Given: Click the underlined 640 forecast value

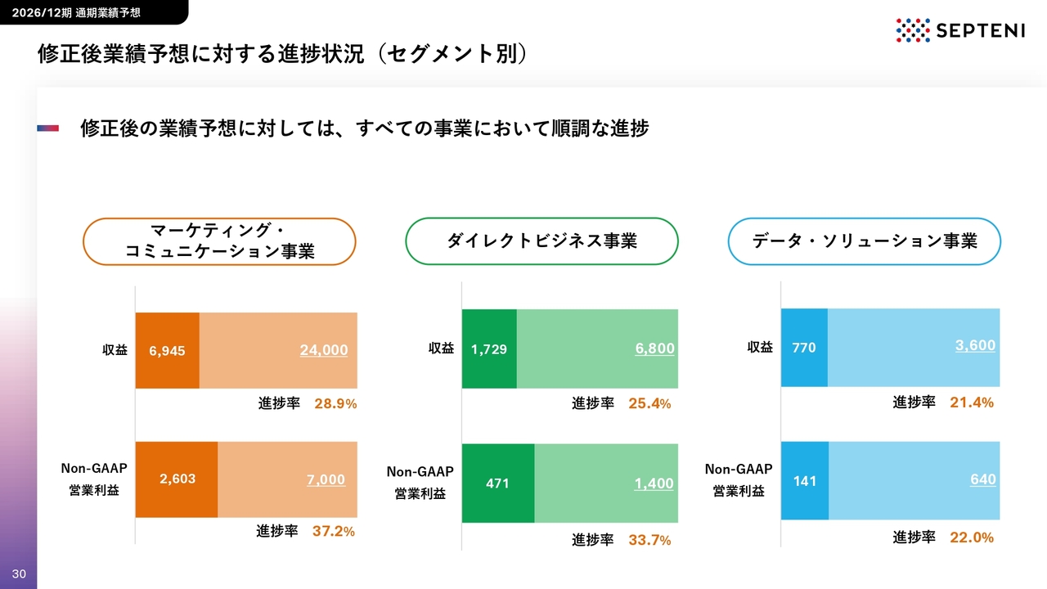Looking at the screenshot, I should coord(983,479).
